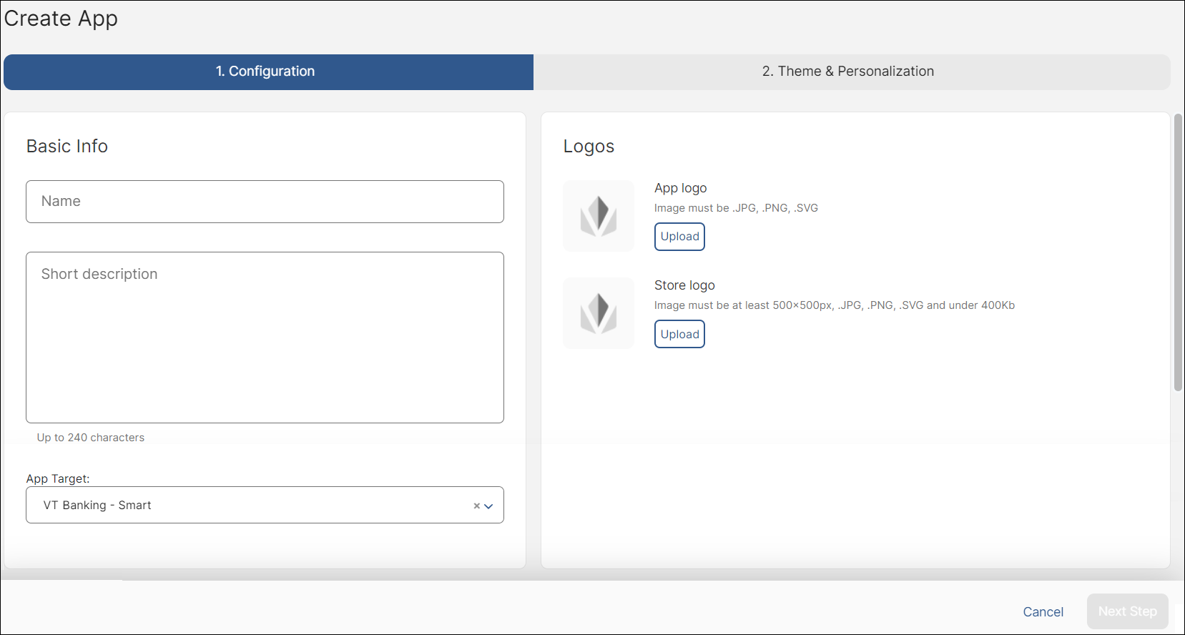Click the Store logo placeholder image
The image size is (1185, 635).
(598, 313)
